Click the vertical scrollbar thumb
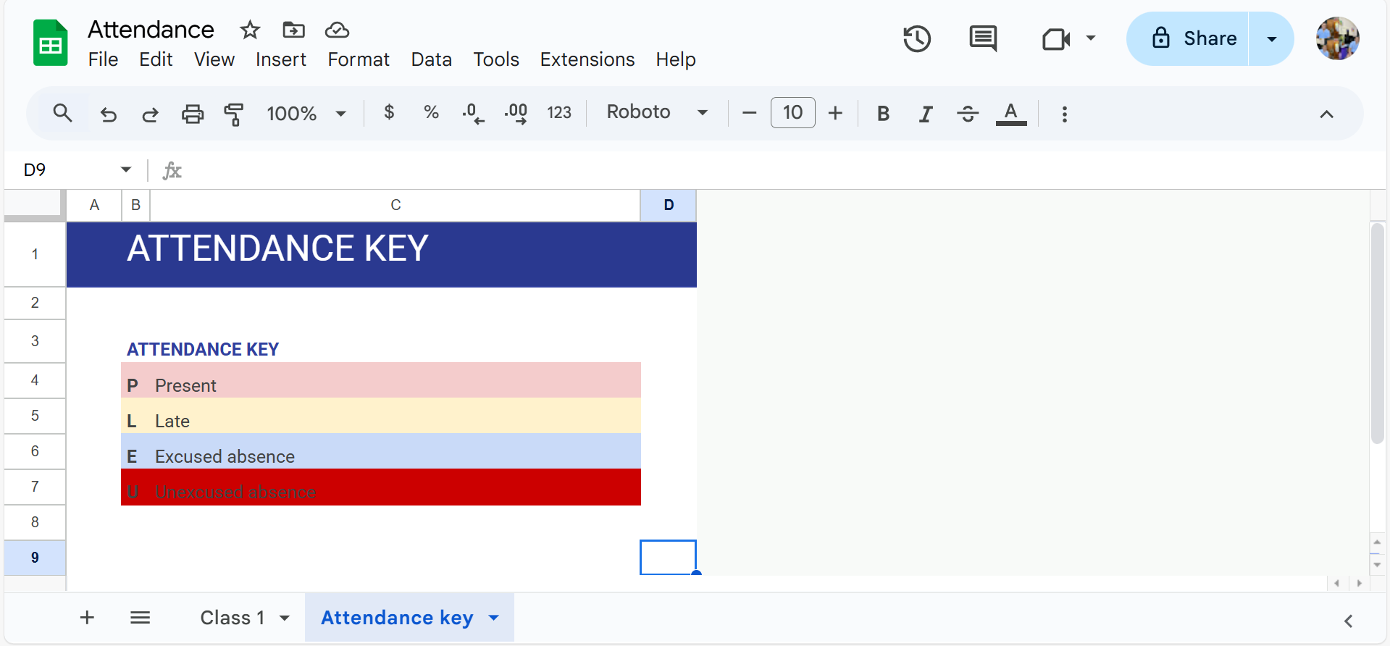The image size is (1390, 646). click(1377, 333)
